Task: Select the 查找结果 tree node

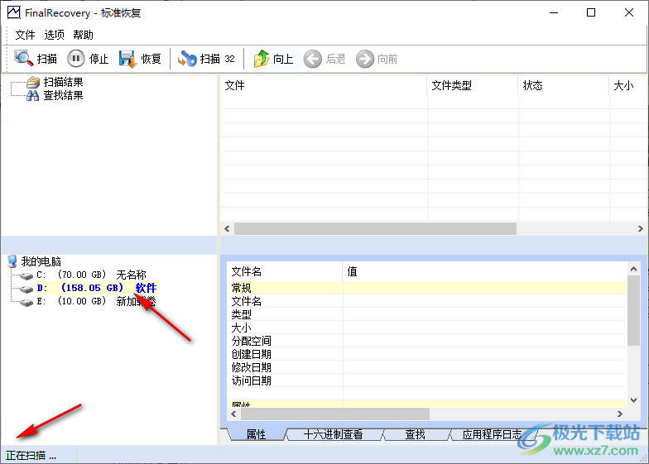Action: pyautogui.click(x=63, y=96)
